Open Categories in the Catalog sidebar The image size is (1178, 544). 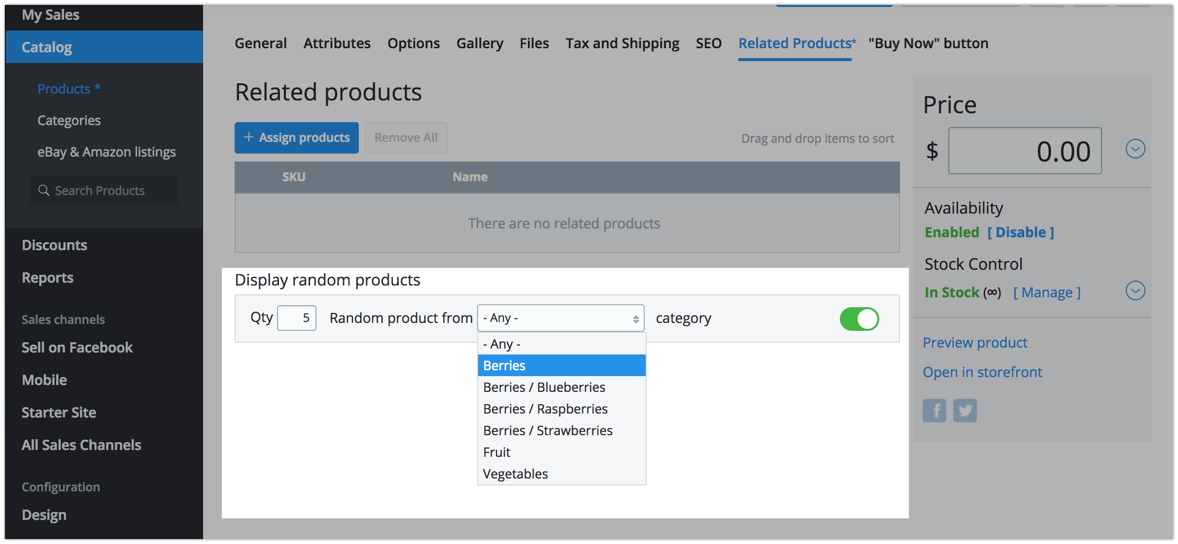click(69, 121)
